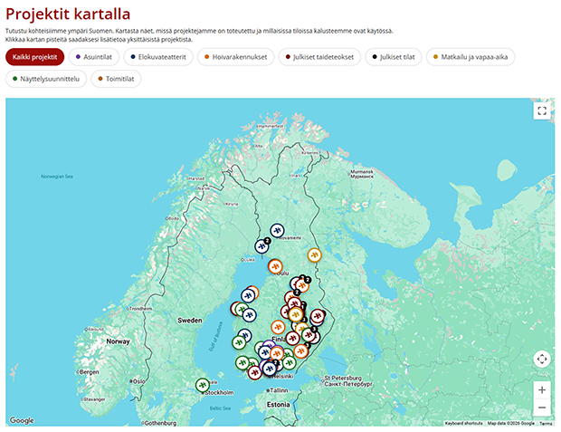Select the Kaikki projektit filter

click(34, 57)
